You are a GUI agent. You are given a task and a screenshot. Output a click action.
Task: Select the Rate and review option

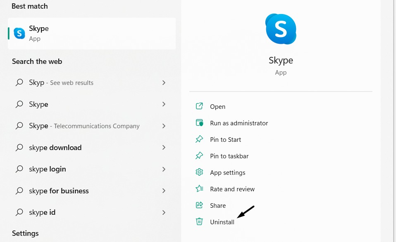(x=232, y=189)
